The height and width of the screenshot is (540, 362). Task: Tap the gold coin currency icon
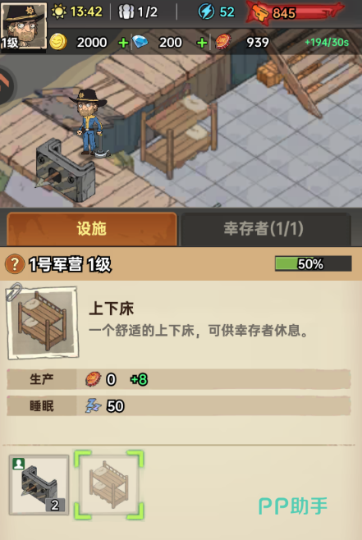point(58,42)
